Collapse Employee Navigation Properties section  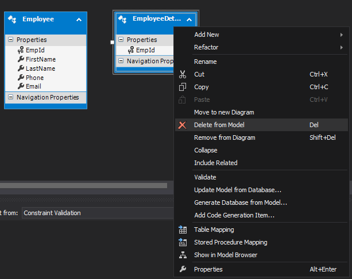(11, 98)
